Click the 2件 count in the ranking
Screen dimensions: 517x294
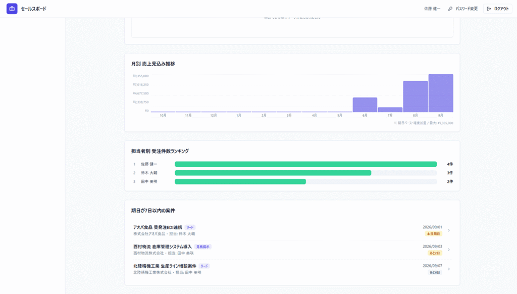[x=450, y=181]
